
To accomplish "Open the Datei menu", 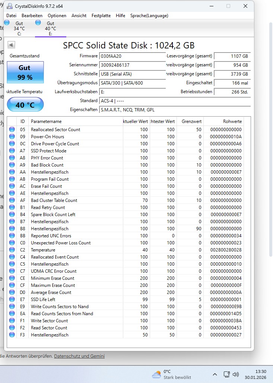I will pyautogui.click(x=12, y=16).
